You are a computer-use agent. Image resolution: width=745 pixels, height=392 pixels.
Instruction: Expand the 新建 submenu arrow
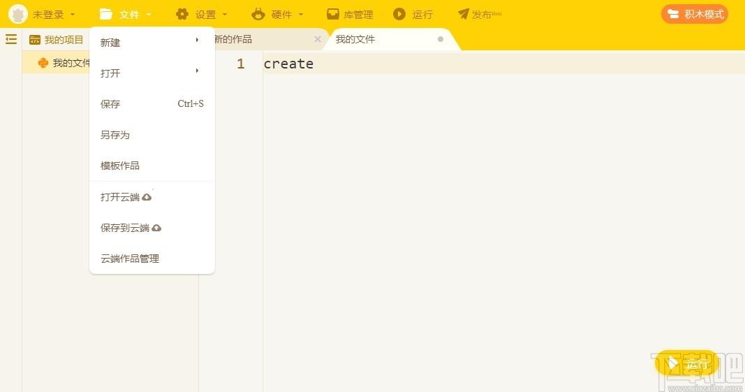pyautogui.click(x=197, y=40)
